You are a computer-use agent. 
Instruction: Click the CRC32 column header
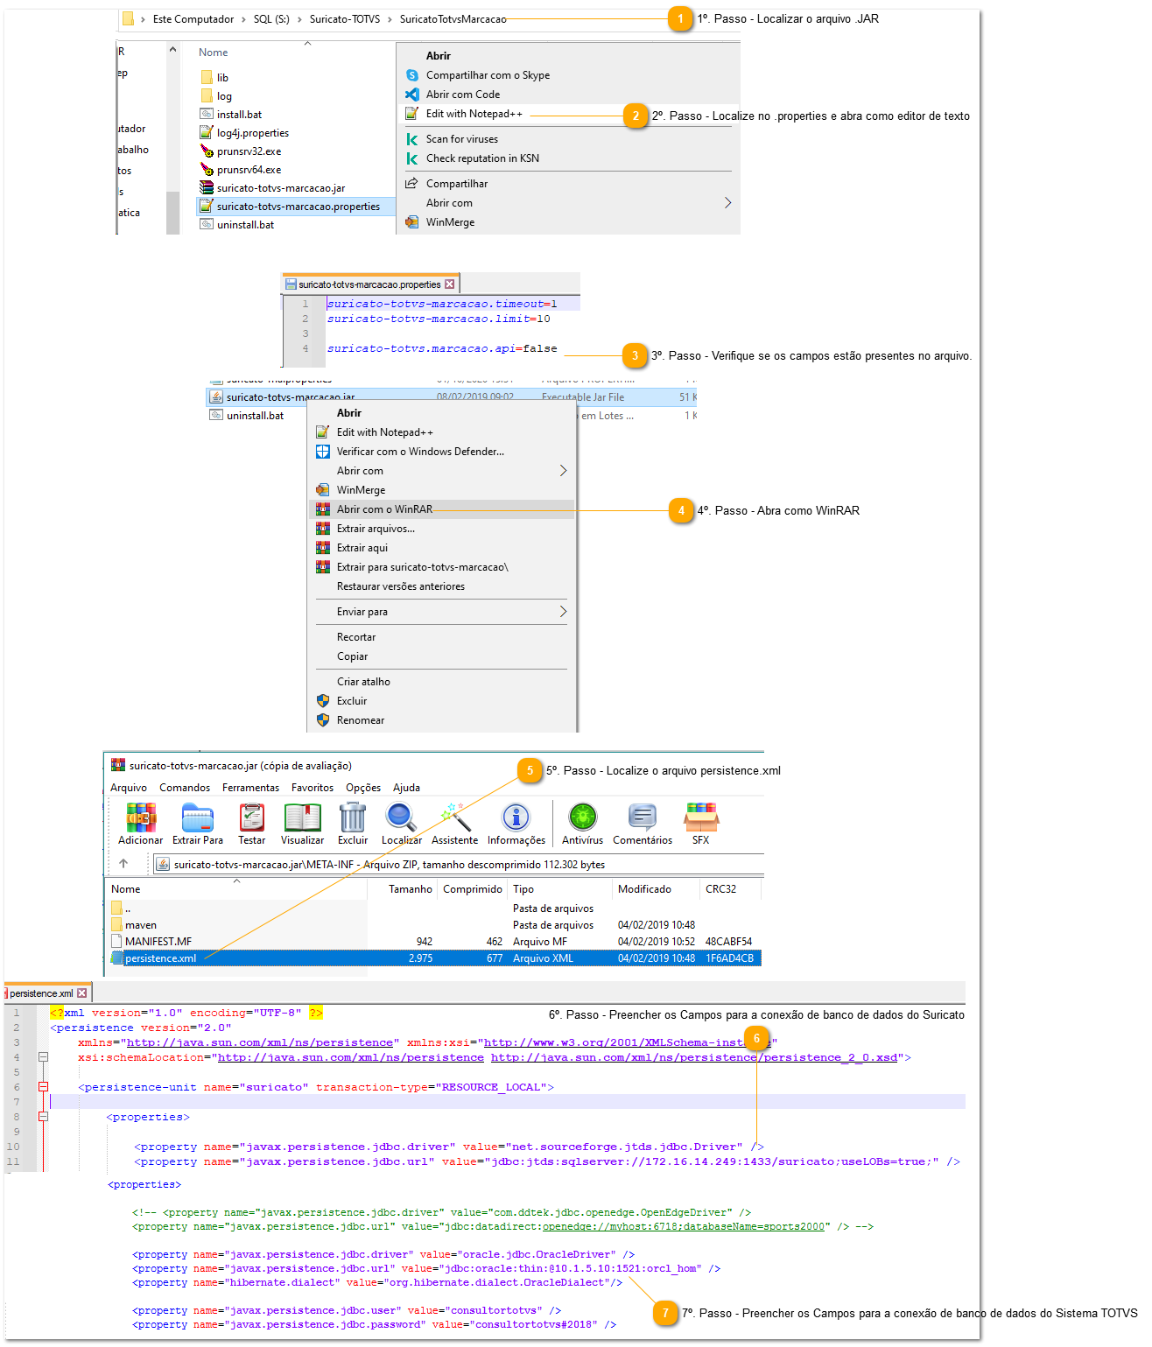pos(730,889)
